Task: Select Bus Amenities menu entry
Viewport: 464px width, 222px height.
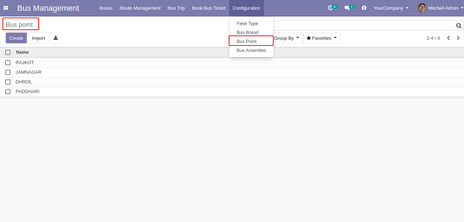Action: coord(251,50)
